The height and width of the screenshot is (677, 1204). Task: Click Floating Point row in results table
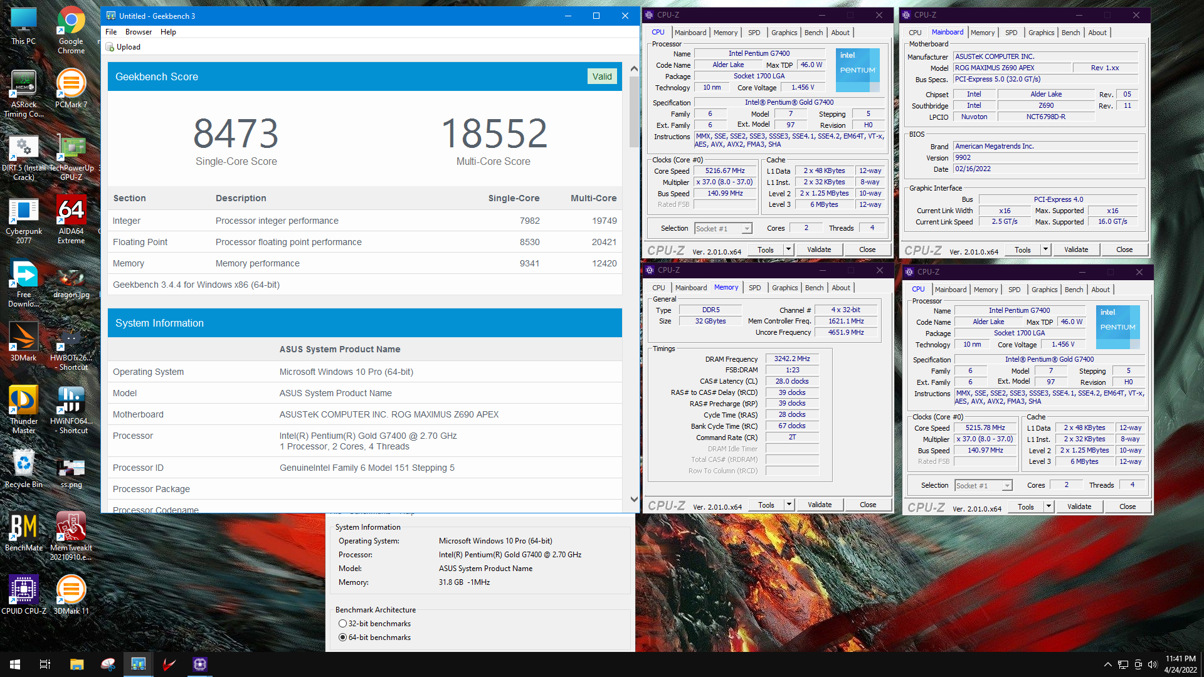click(x=364, y=242)
